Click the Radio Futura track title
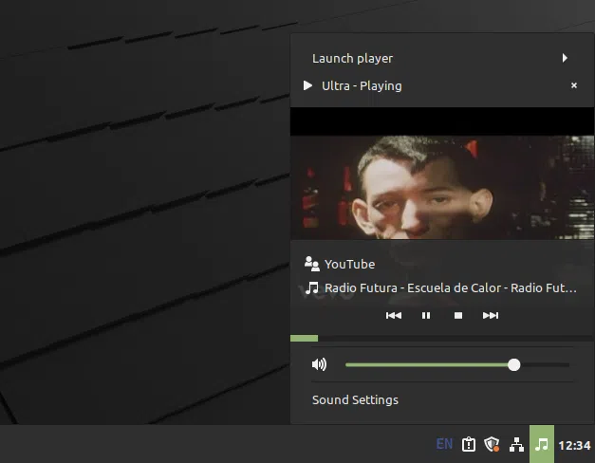This screenshot has width=595, height=463. (451, 288)
